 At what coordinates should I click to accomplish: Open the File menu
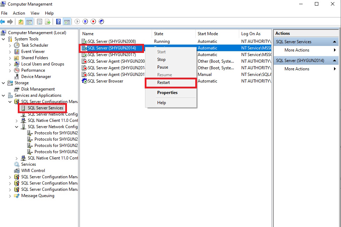click(x=4, y=13)
